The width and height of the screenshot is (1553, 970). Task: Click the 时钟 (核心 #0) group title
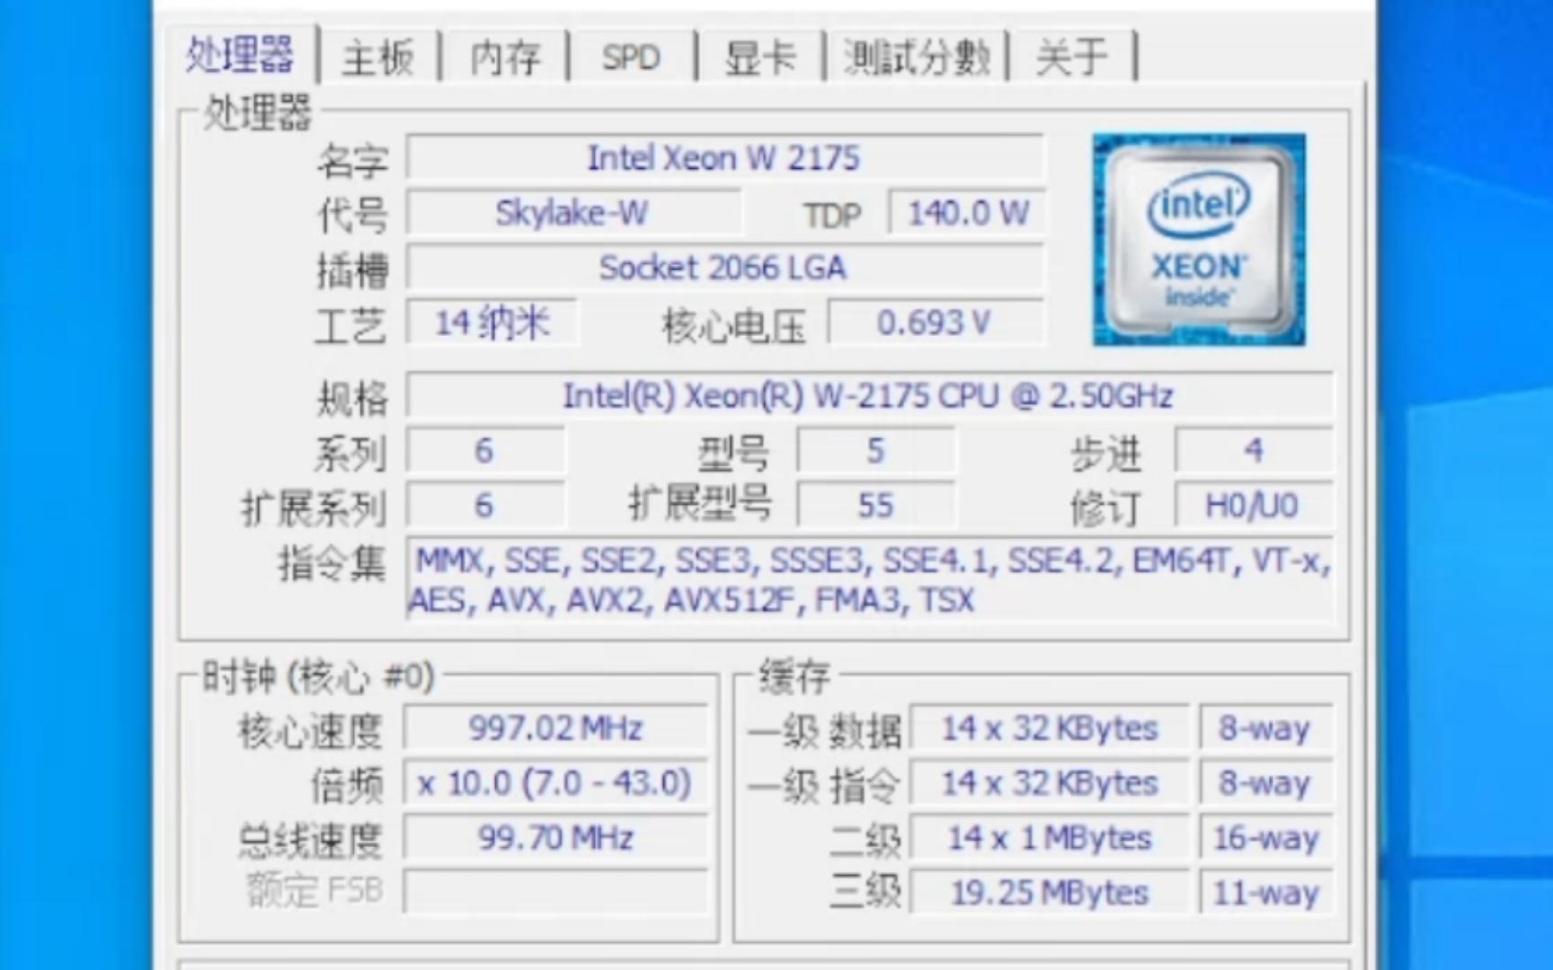[x=318, y=676]
